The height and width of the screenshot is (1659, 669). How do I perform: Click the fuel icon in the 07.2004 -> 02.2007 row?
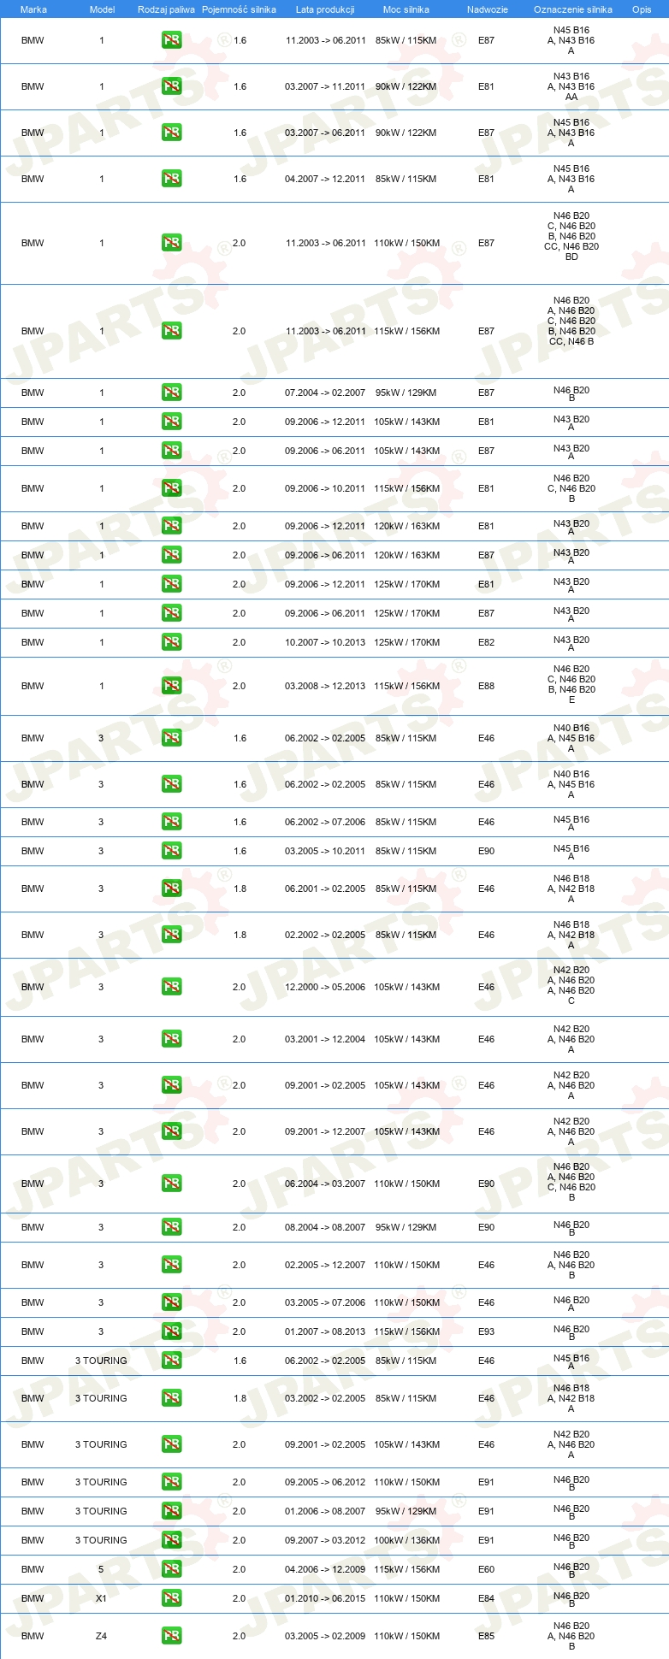[172, 393]
